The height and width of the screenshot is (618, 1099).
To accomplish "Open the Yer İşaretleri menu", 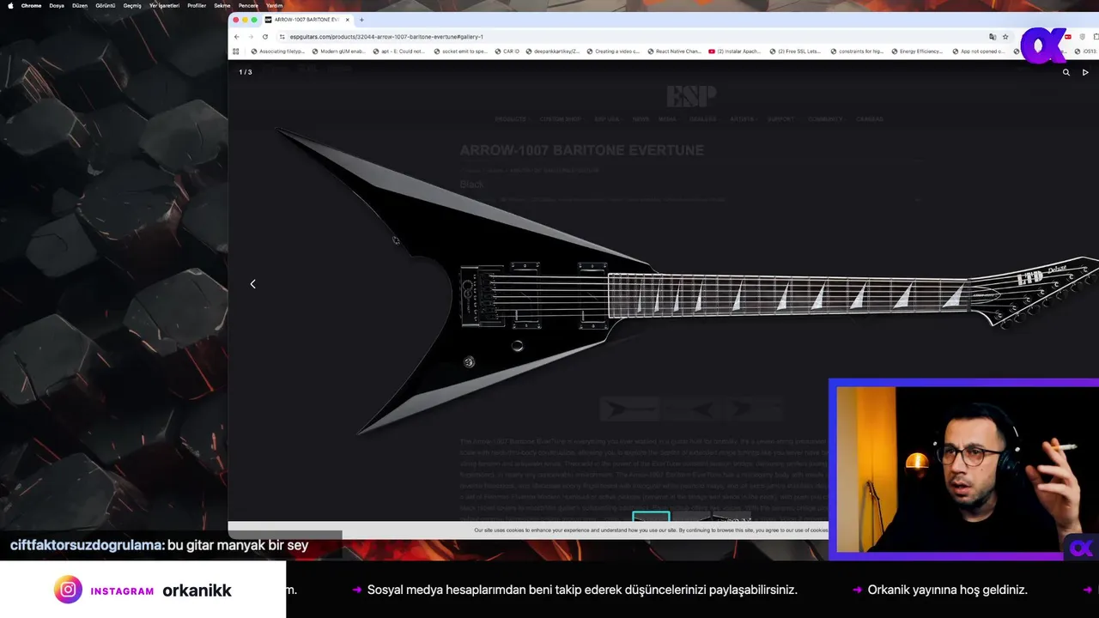I will pos(165,5).
